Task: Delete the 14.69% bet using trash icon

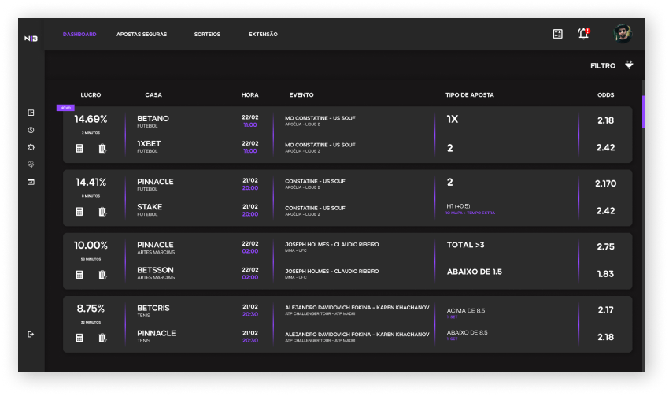Action: point(102,148)
